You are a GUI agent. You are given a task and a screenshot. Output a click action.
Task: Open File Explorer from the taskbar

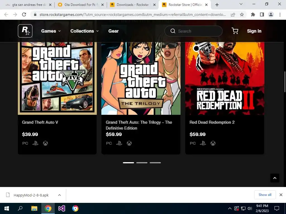(34, 208)
